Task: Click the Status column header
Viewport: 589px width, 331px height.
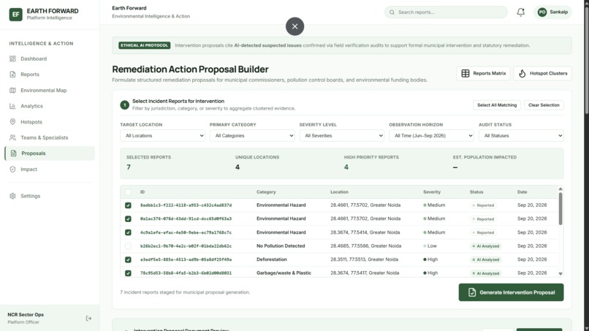Action: 476,192
